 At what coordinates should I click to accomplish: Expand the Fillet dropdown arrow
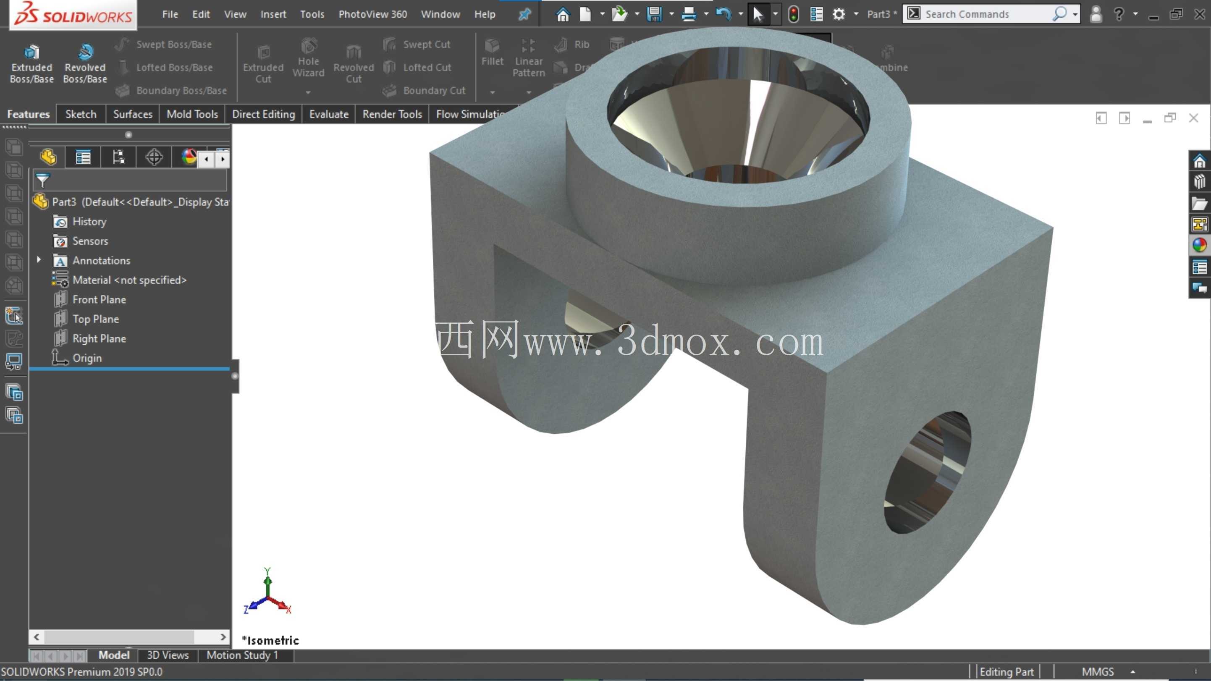(492, 93)
